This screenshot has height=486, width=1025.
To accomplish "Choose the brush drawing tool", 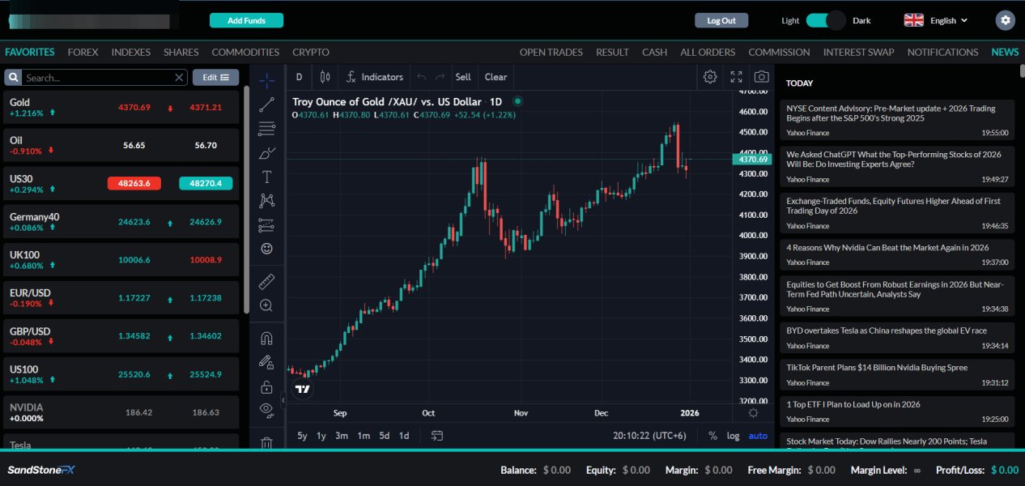I will (x=266, y=153).
